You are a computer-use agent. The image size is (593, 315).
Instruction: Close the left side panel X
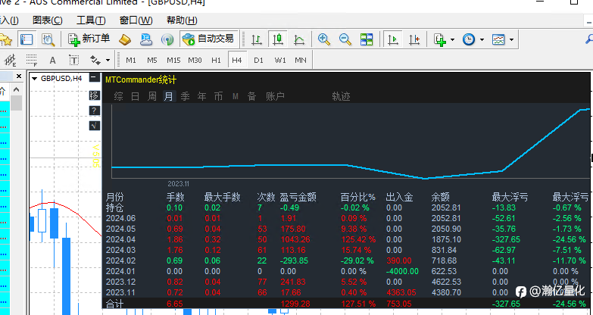point(19,76)
